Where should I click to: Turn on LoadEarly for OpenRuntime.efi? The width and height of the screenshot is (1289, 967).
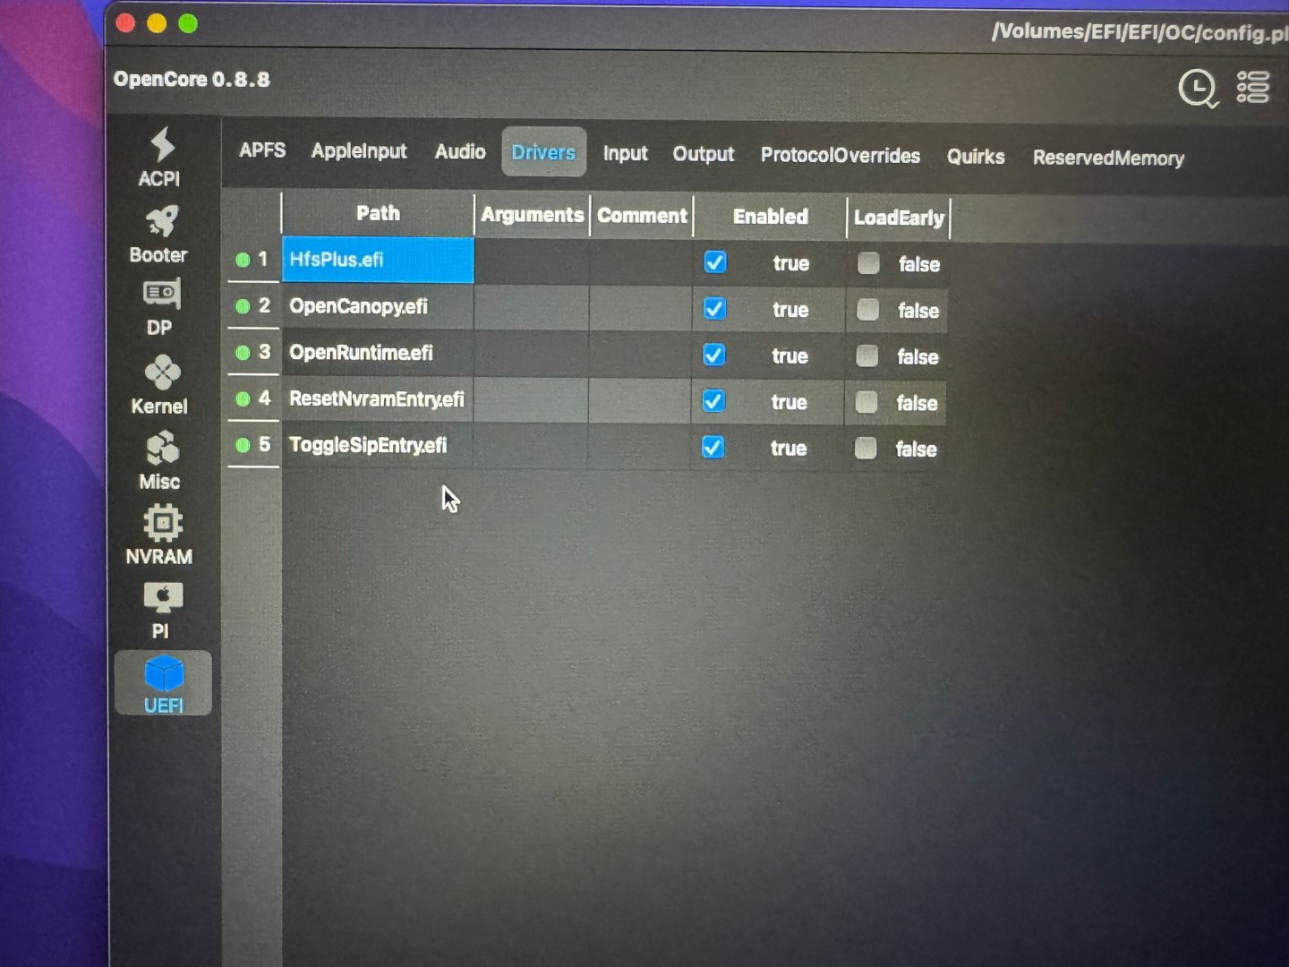point(866,356)
